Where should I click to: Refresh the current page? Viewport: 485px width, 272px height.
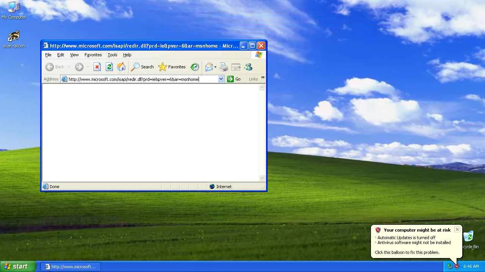109,67
